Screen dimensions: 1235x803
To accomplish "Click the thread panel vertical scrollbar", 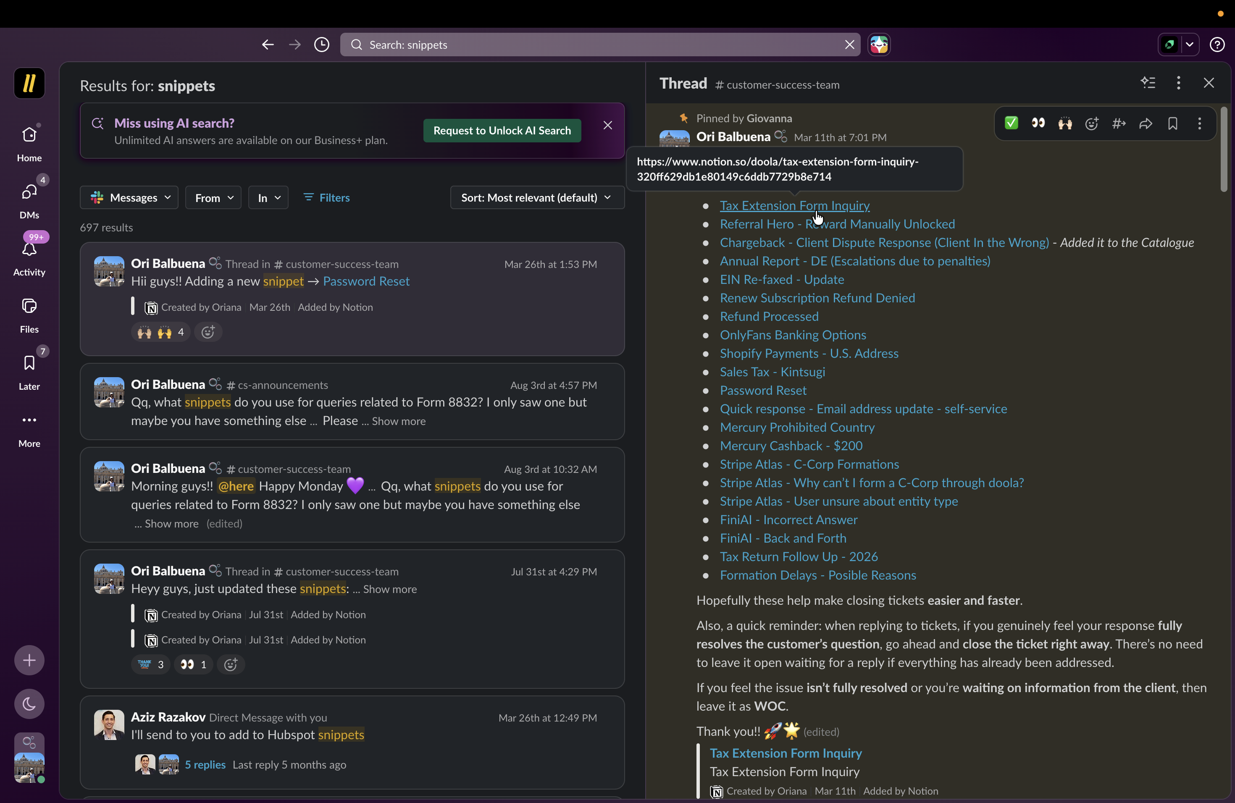I will click(1224, 150).
